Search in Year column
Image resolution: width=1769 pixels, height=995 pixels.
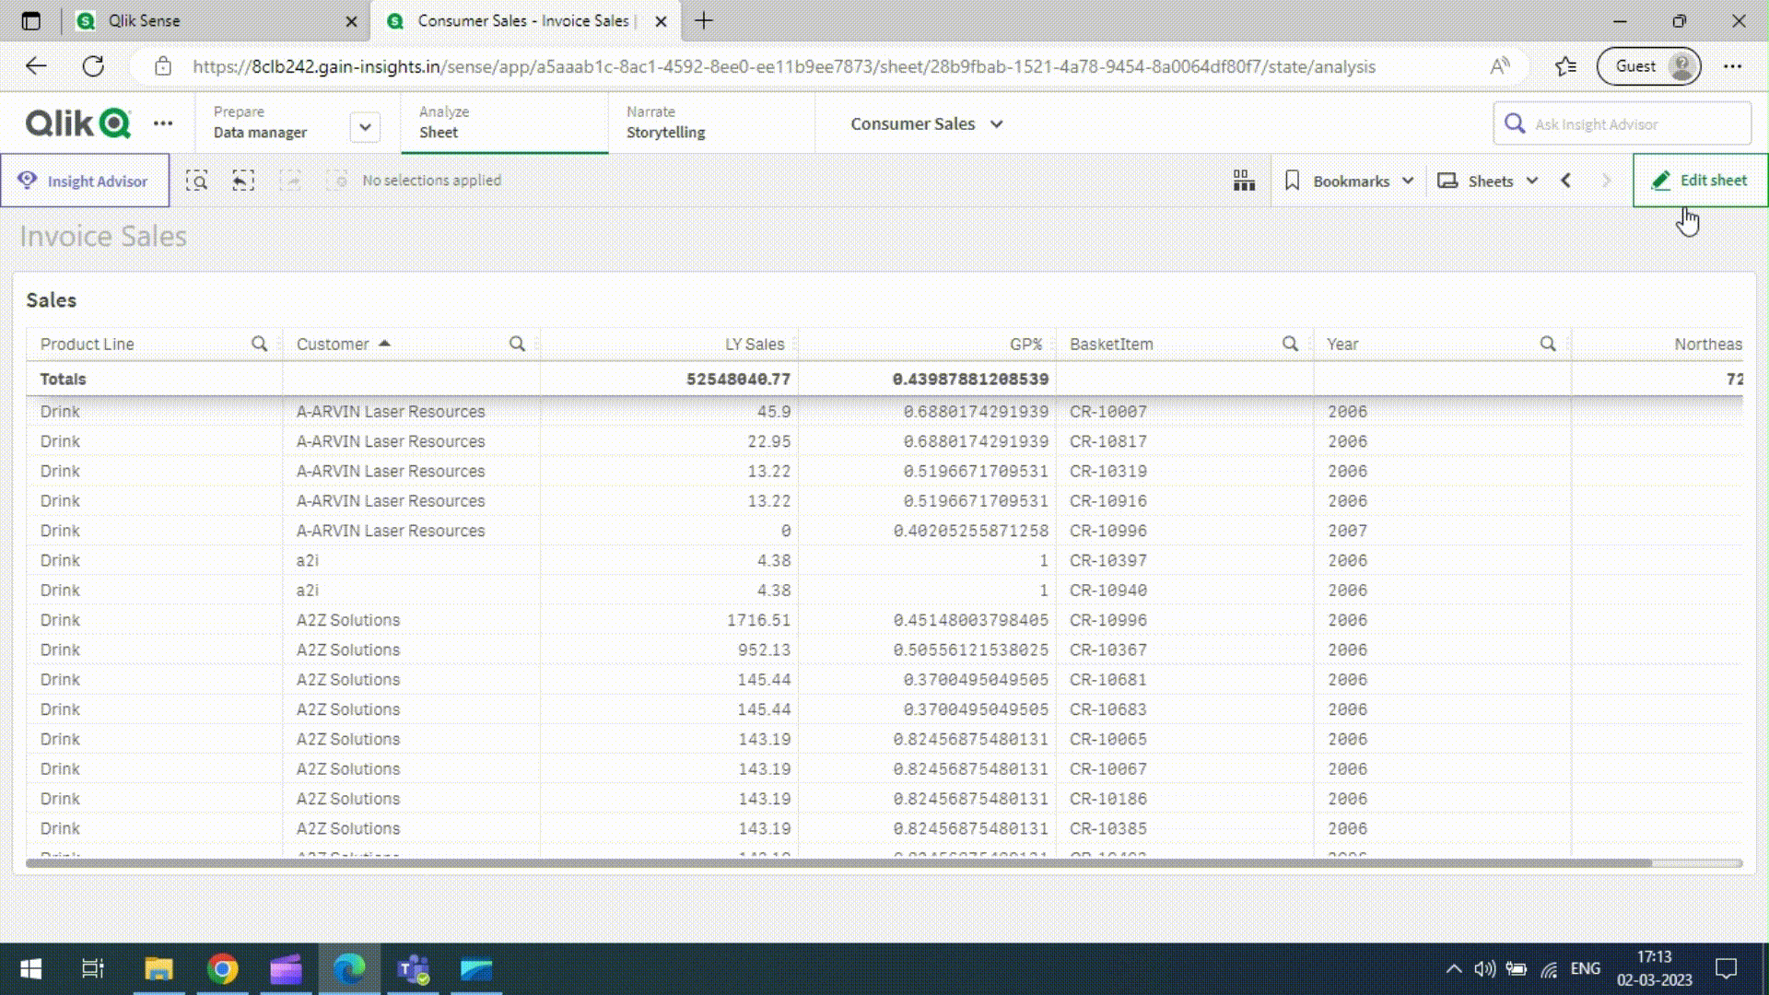pyautogui.click(x=1548, y=344)
